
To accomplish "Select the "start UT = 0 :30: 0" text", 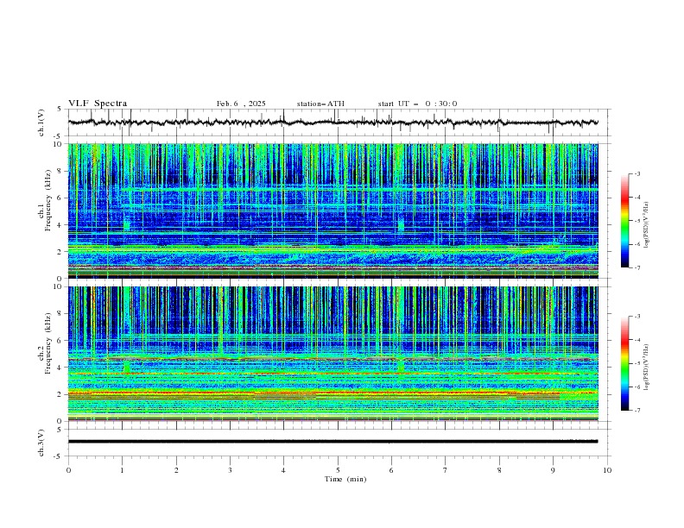I will pos(417,104).
